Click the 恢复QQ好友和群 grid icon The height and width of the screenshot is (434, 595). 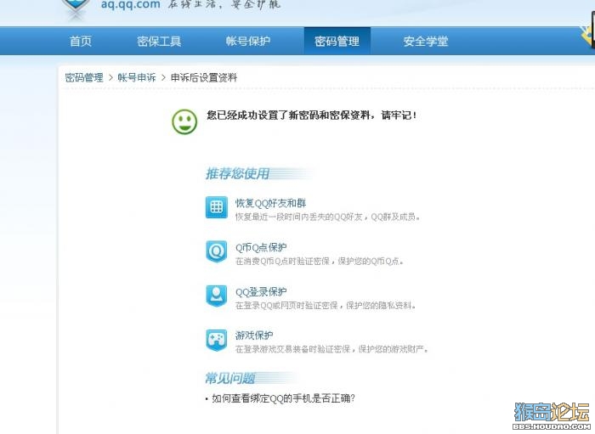(217, 207)
